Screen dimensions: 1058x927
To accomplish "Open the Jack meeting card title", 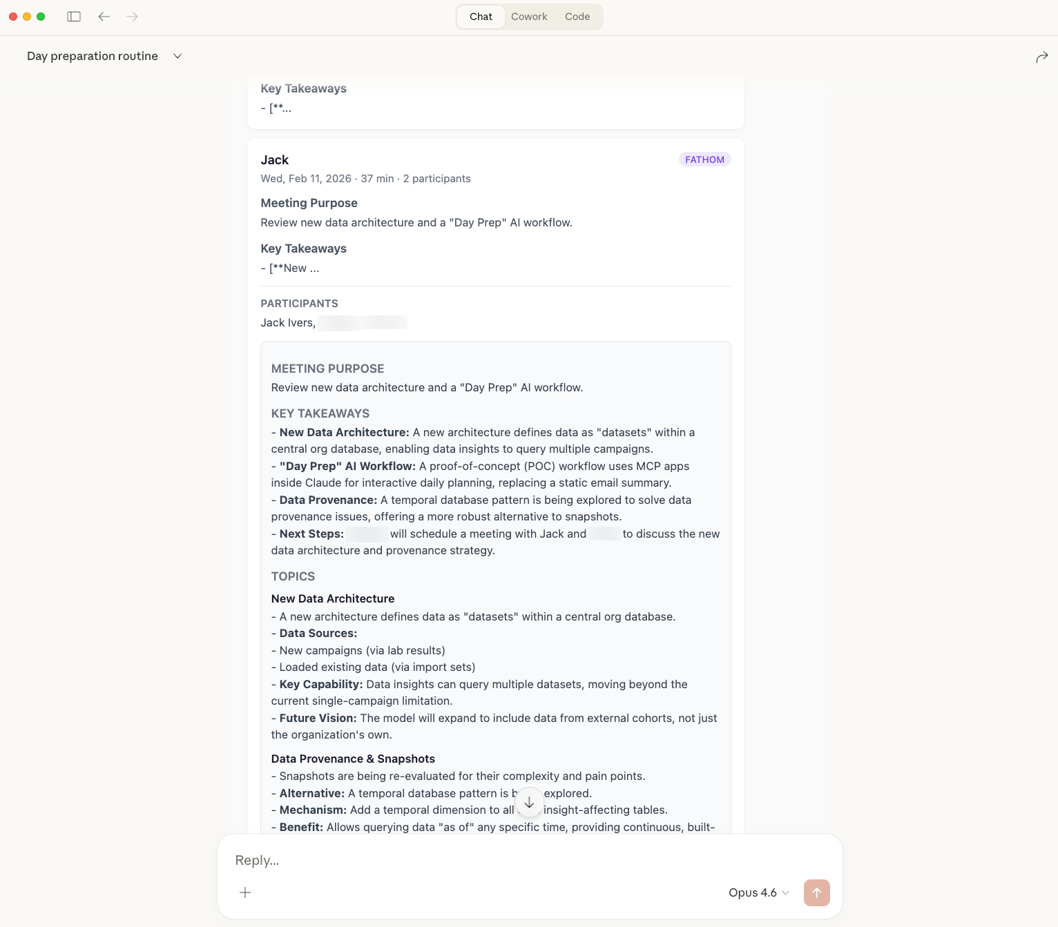I will click(x=275, y=160).
